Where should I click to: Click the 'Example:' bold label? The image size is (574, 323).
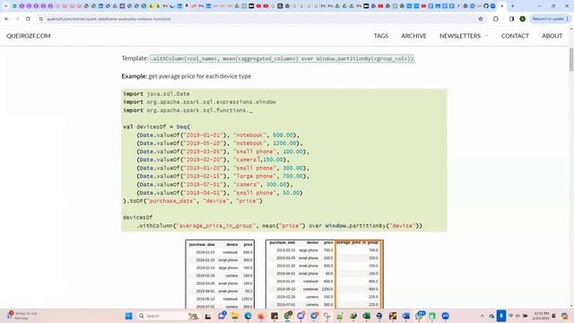[135, 76]
